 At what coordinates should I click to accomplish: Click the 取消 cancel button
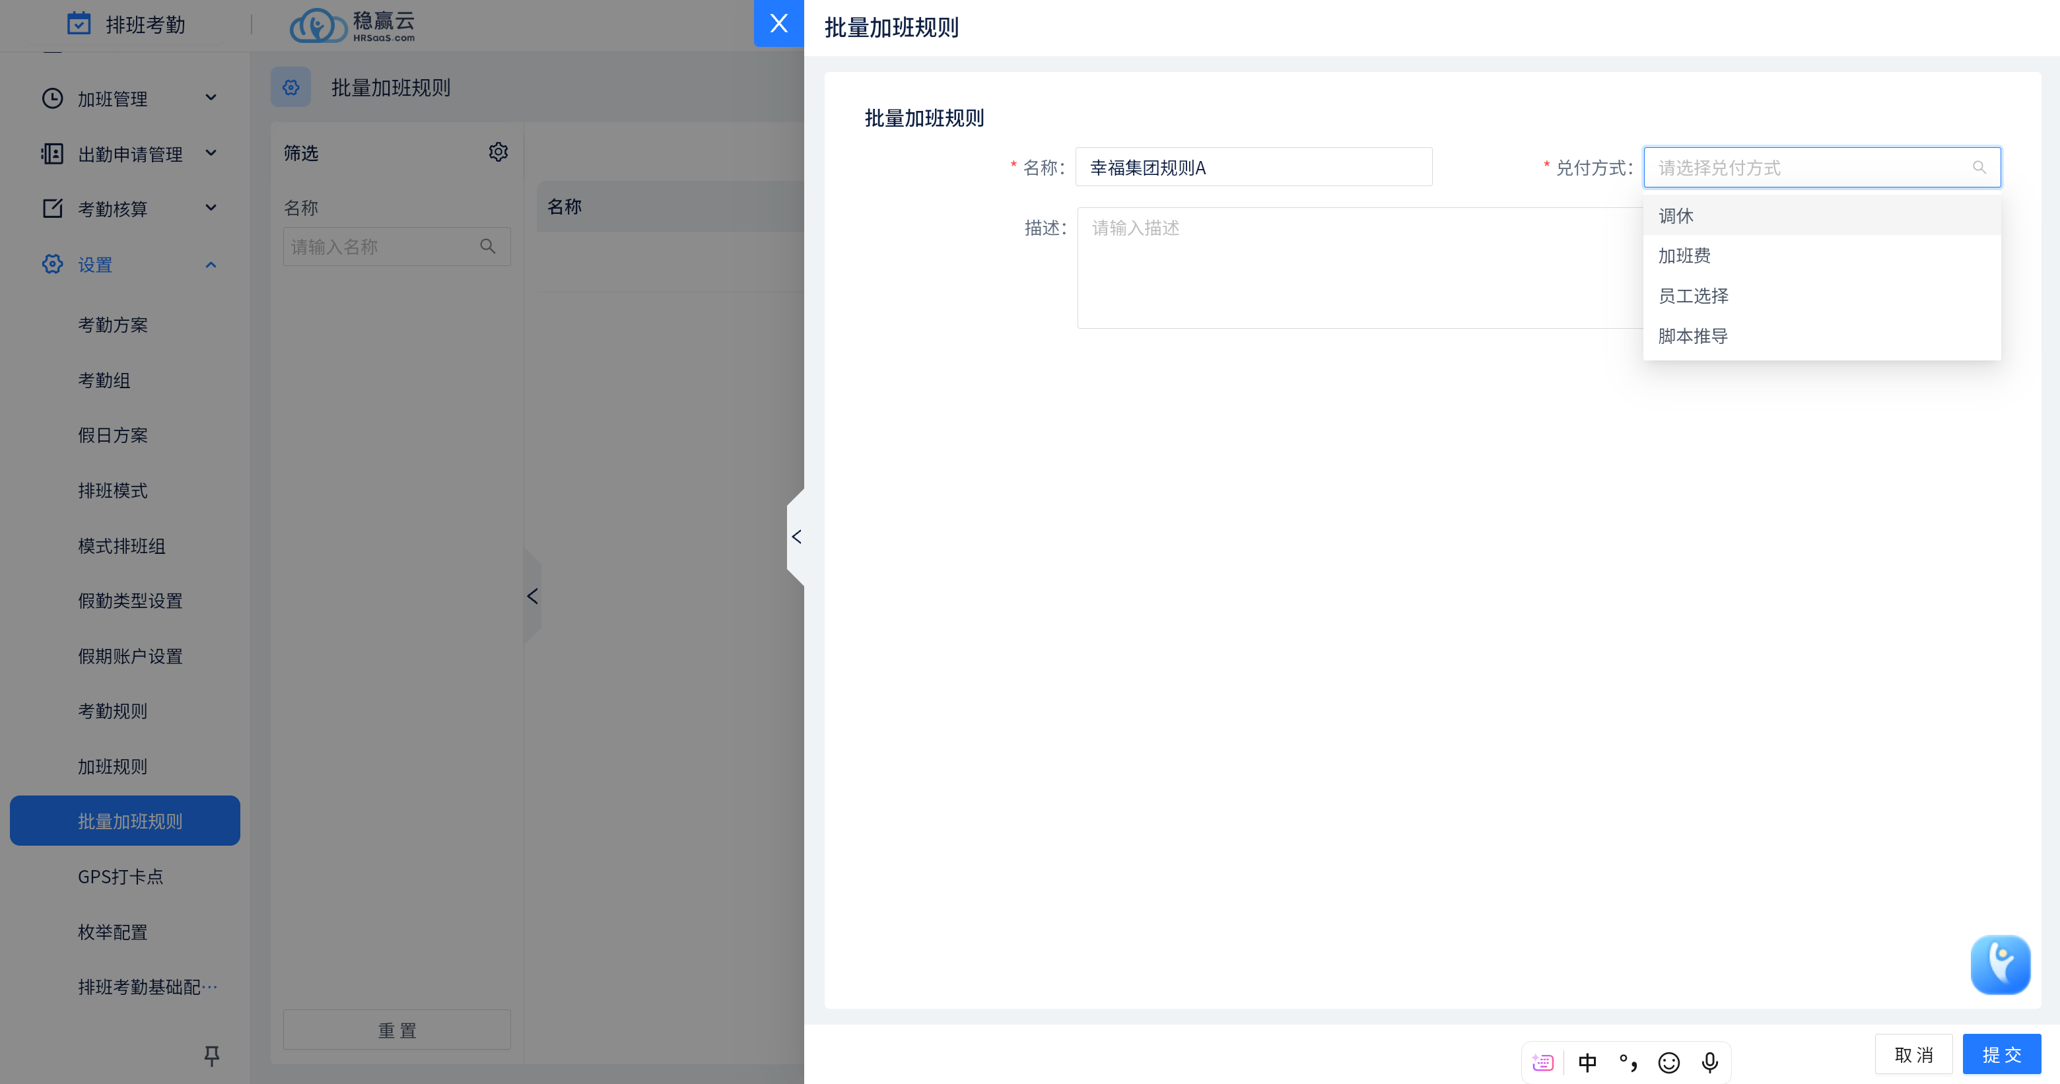coord(1913,1054)
